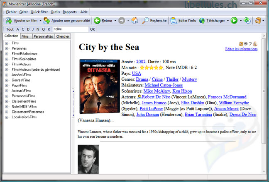Open the Ken Hixon screenwriter link
This screenshot has height=182, width=269.
(x=182, y=91)
